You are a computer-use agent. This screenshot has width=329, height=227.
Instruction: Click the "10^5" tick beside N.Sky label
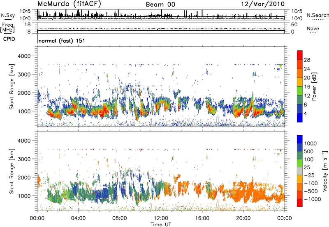click(25, 11)
